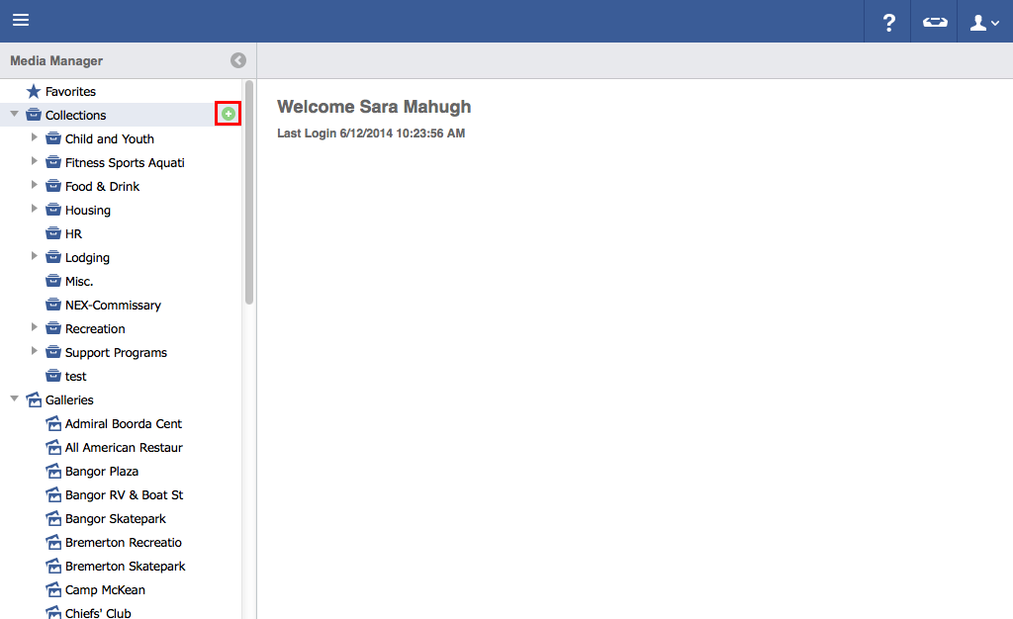Click the green add collection icon
The image size is (1013, 619).
[229, 115]
